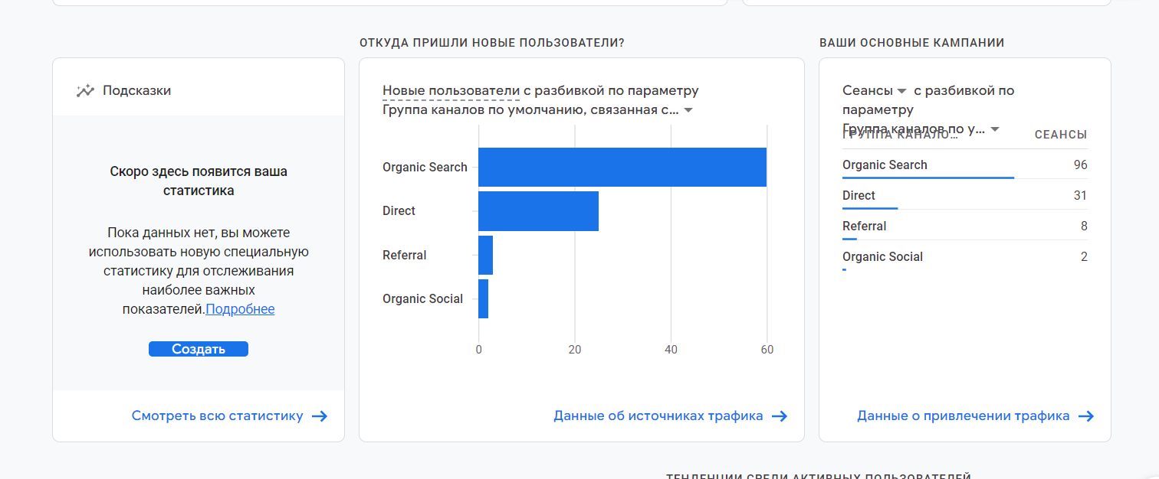Image resolution: width=1159 pixels, height=479 pixels.
Task: Expand Группа каналов по умолчанию dimension dropdown
Action: click(x=688, y=110)
